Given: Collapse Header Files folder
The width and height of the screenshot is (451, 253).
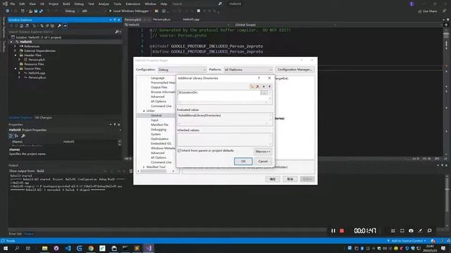Looking at the screenshot, I should (x=16, y=55).
